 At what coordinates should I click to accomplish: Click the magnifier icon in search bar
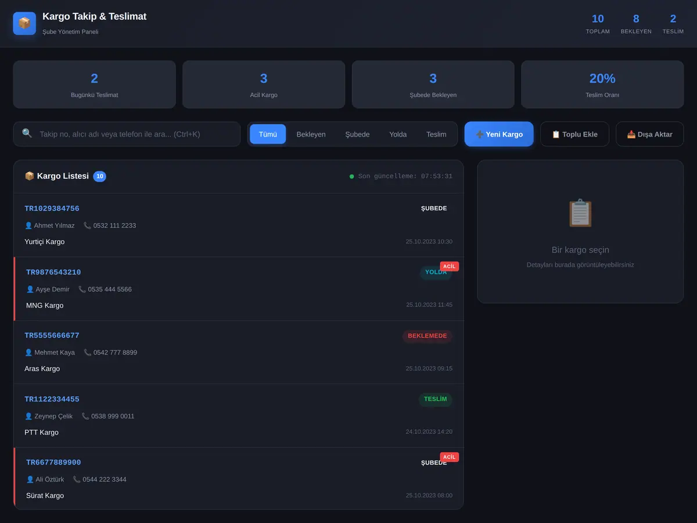27,134
